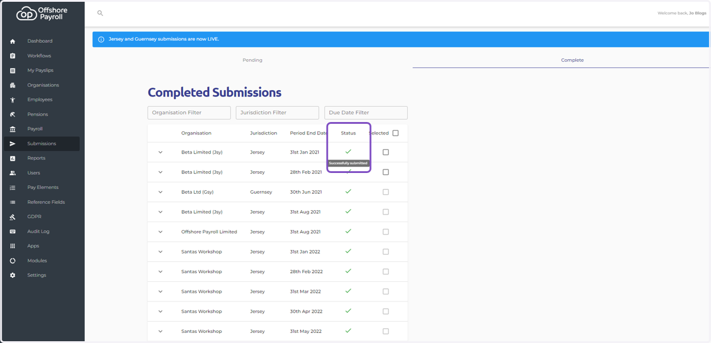Expand the Beta Limited 31st Jan 2021 row
The image size is (711, 343).
[160, 152]
